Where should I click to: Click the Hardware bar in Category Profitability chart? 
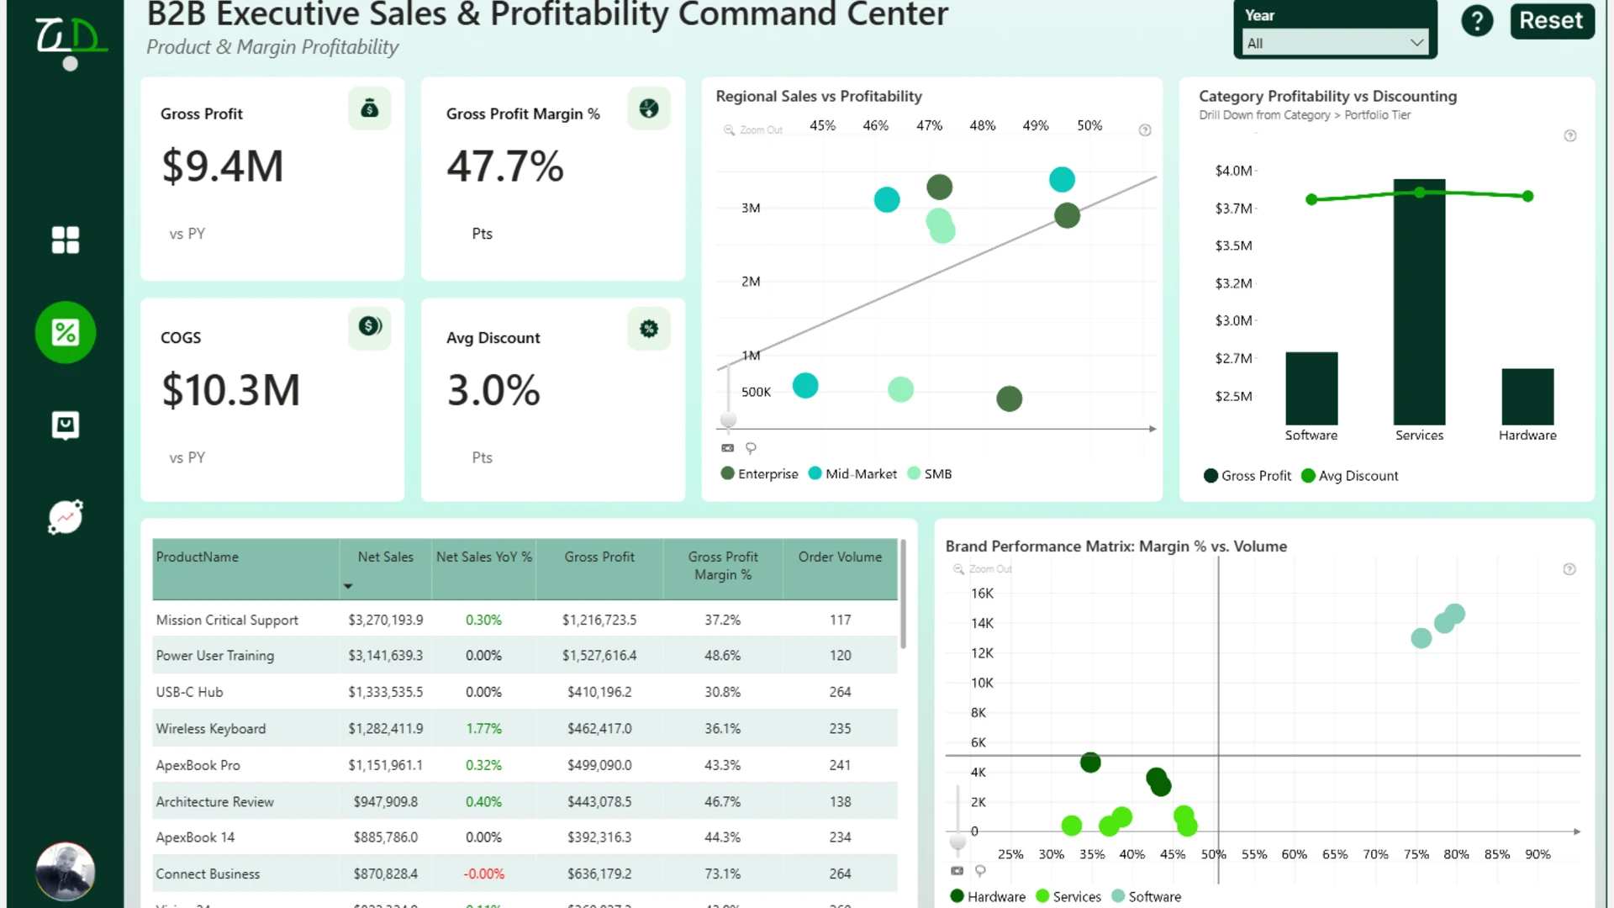[1527, 397]
